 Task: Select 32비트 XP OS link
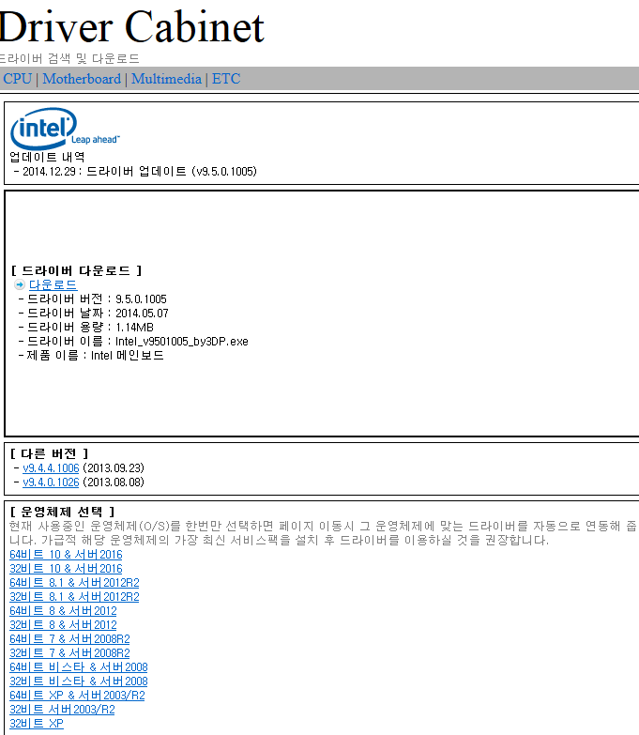click(x=36, y=724)
